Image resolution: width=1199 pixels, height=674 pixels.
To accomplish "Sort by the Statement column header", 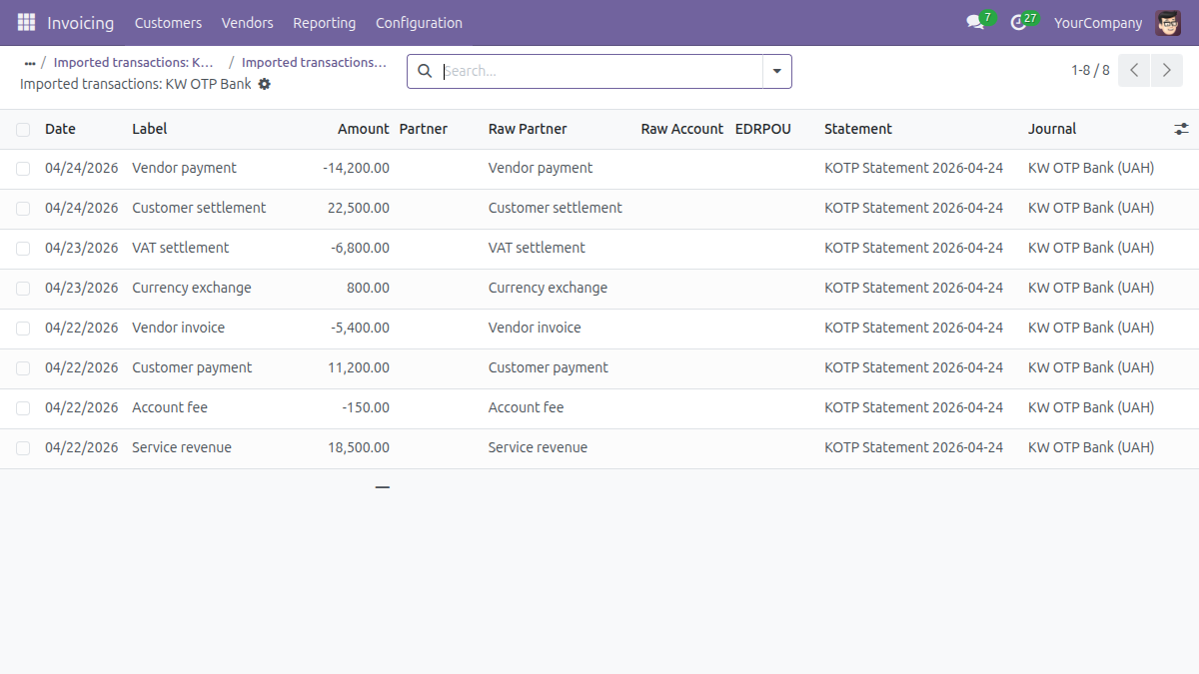I will (x=858, y=129).
